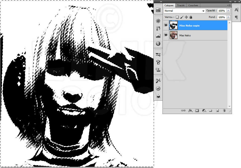Expand the Opacité slider arrow

(x=228, y=11)
